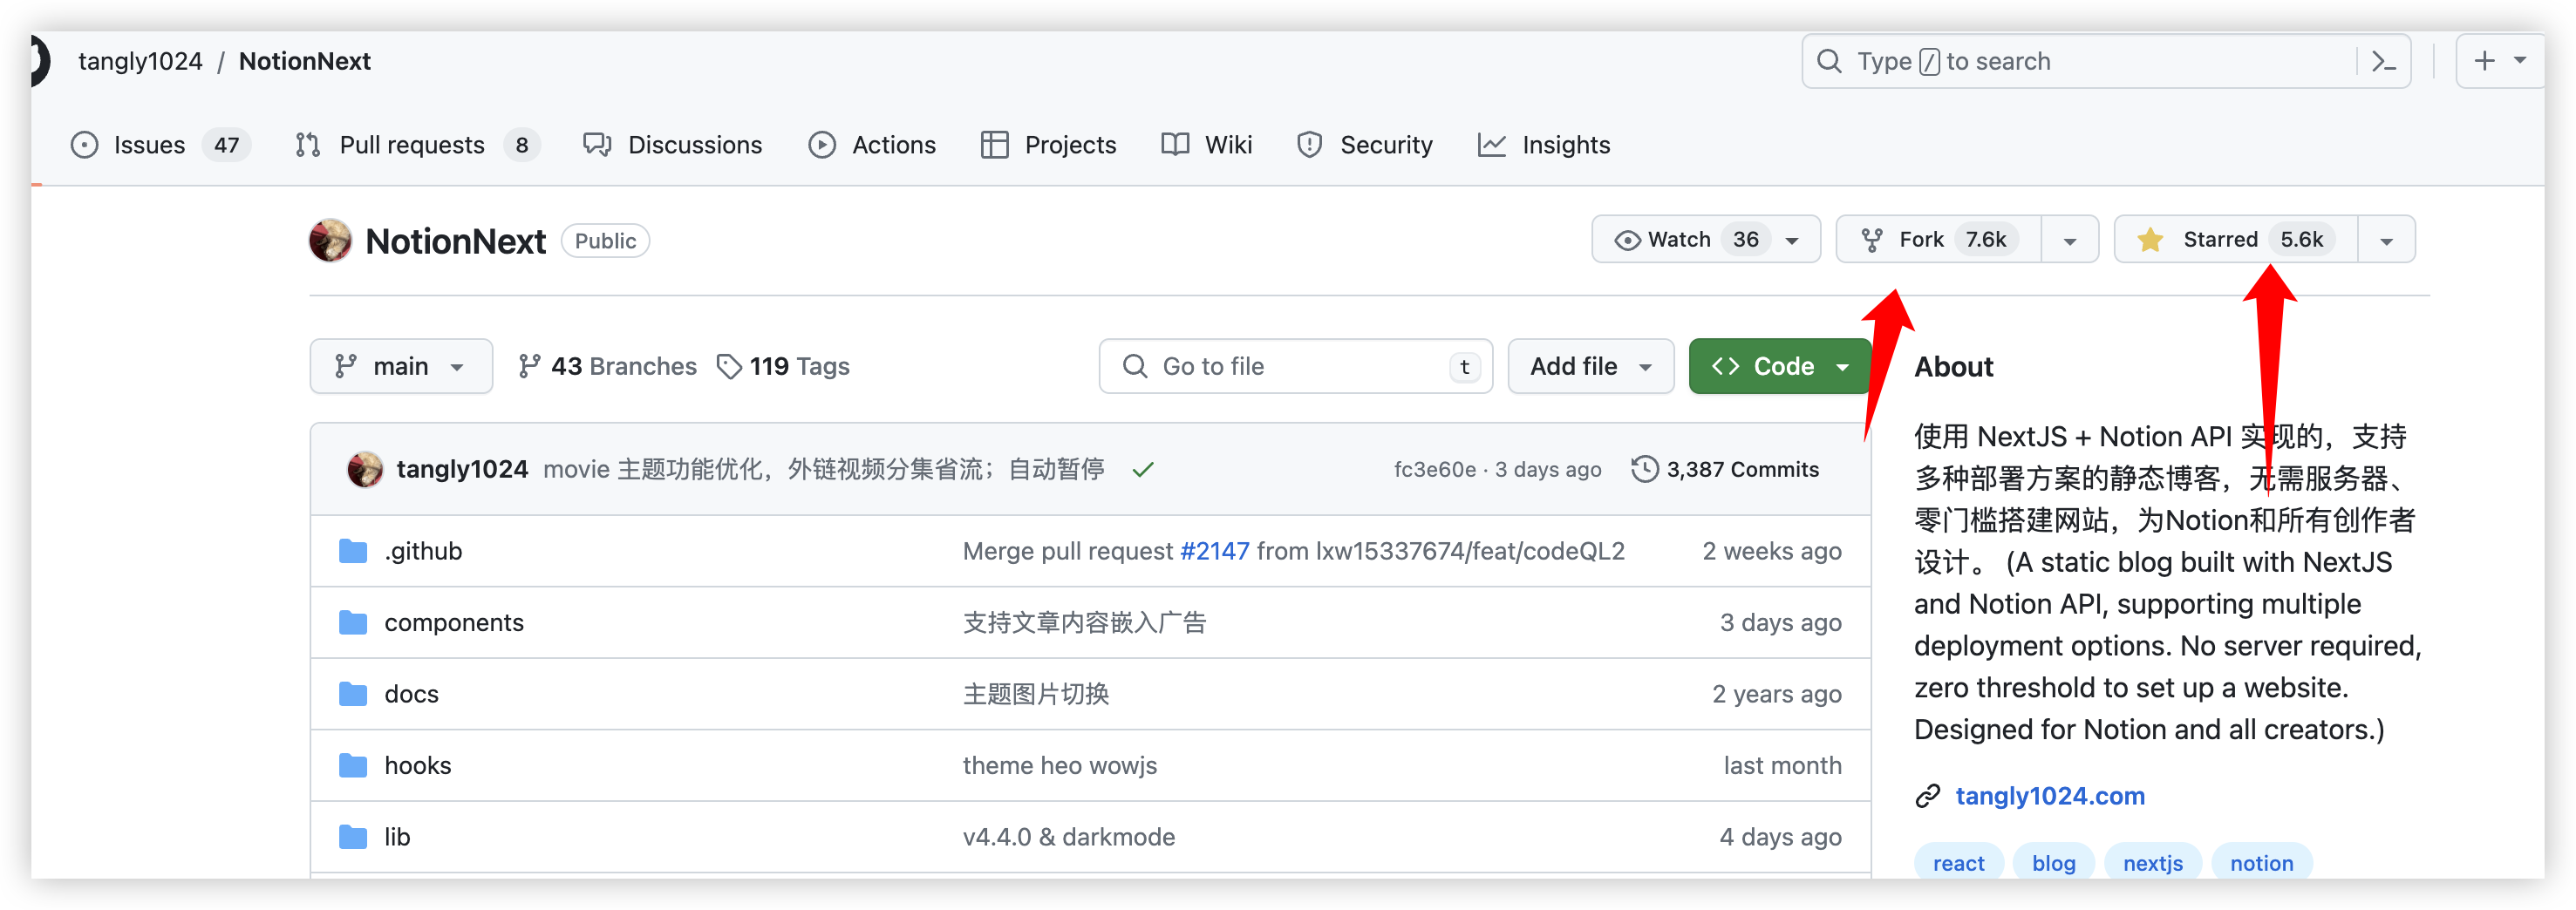
Task: Open the Security tab
Action: pos(1365,145)
